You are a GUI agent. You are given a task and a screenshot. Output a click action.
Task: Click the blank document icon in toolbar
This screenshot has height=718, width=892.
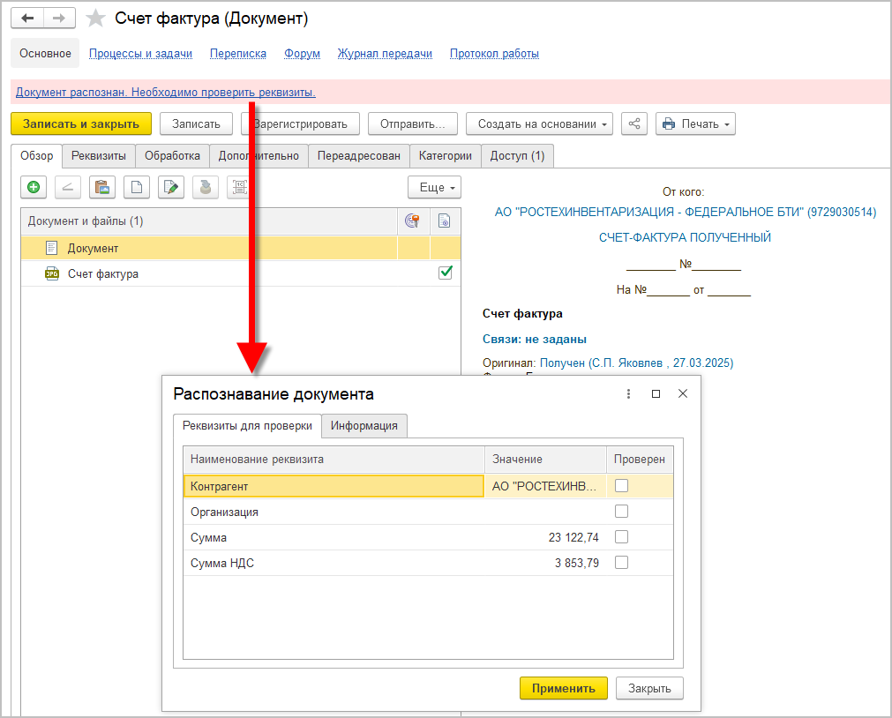137,187
